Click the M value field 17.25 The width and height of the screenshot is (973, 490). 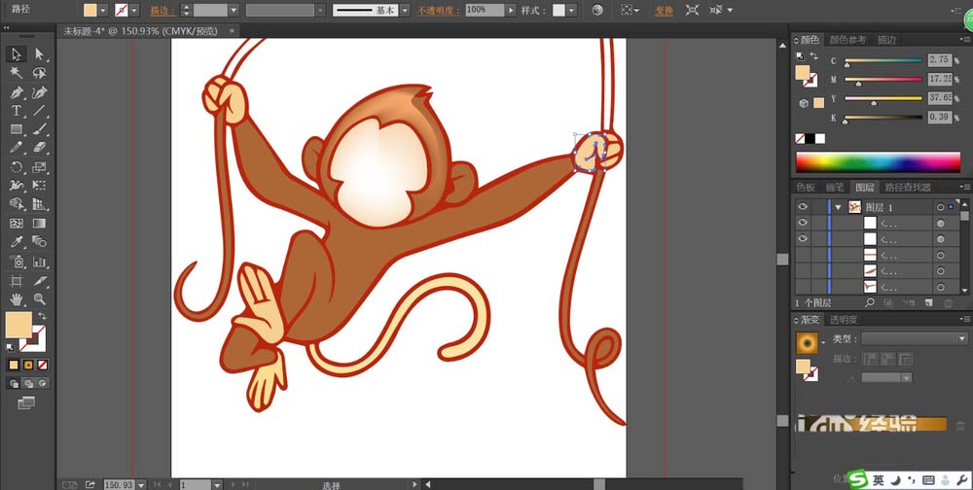click(940, 79)
